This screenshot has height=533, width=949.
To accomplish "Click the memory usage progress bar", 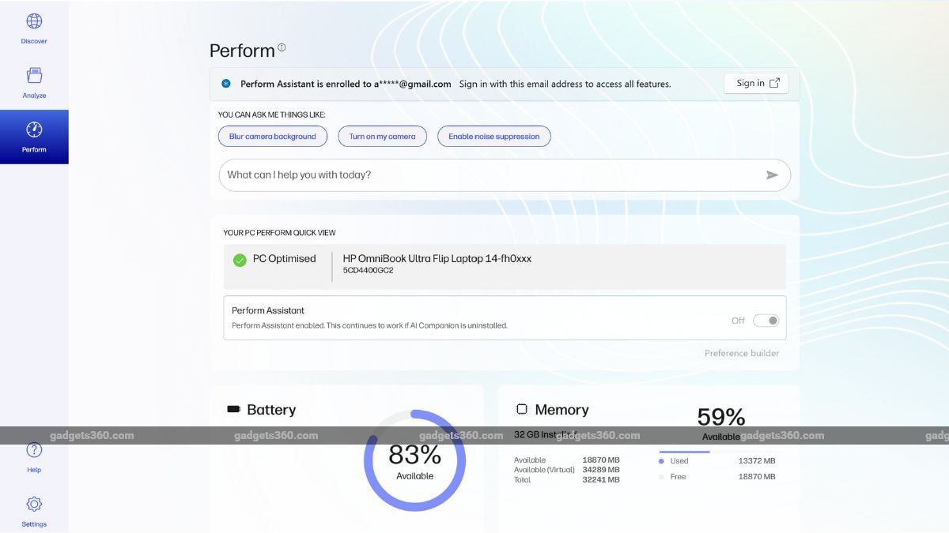I will coord(685,452).
